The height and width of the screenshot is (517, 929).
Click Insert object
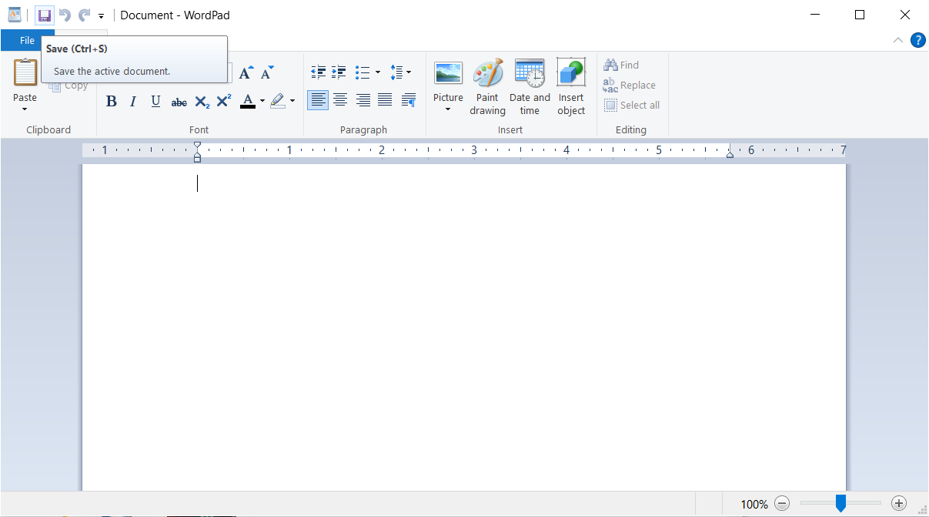tap(571, 87)
